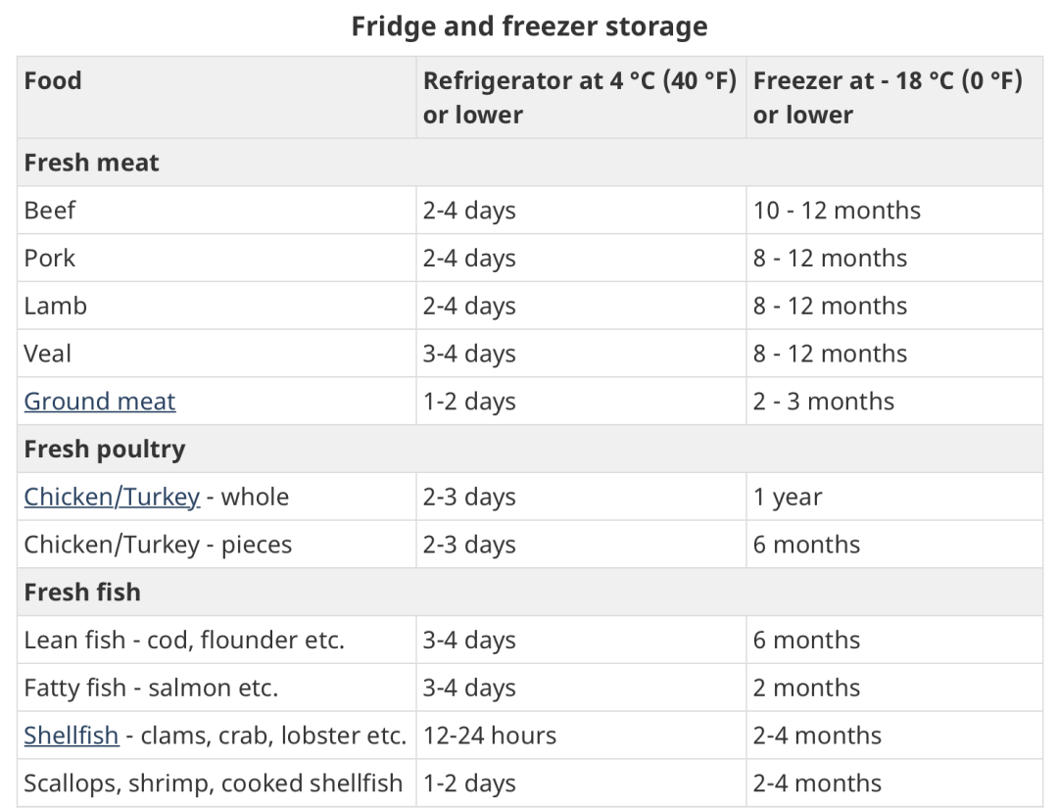Click the Freezer at -18 °C column header
The width and height of the screenshot is (1058, 808).
point(888,97)
